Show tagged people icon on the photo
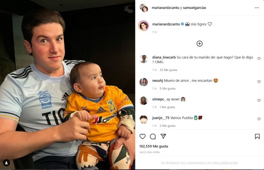Viewport: 264px width, 170px height. coord(6,163)
